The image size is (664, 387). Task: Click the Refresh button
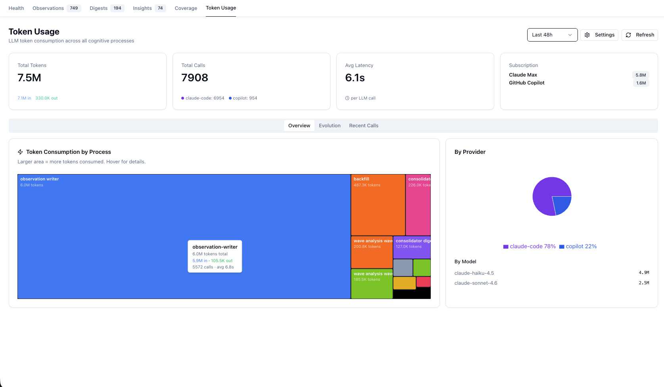[639, 35]
